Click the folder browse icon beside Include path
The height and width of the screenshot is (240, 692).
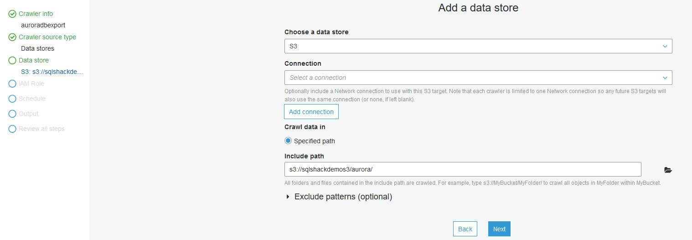point(668,170)
